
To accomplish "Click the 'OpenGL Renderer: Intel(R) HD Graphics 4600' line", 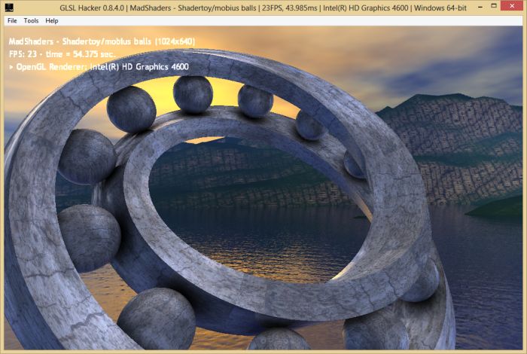I will point(99,66).
